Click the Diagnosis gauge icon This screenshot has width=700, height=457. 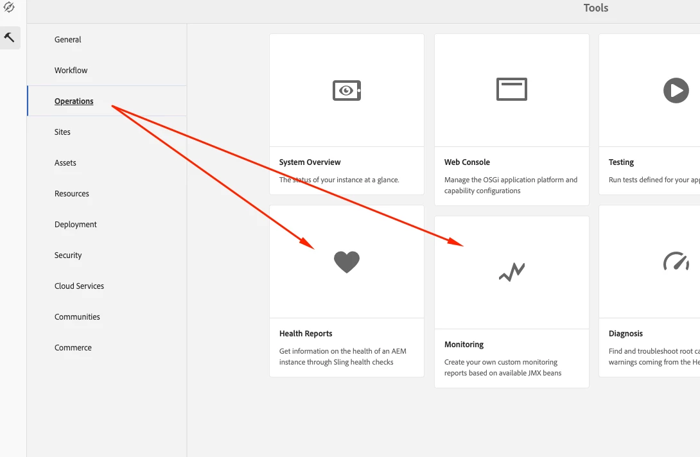pyautogui.click(x=676, y=261)
